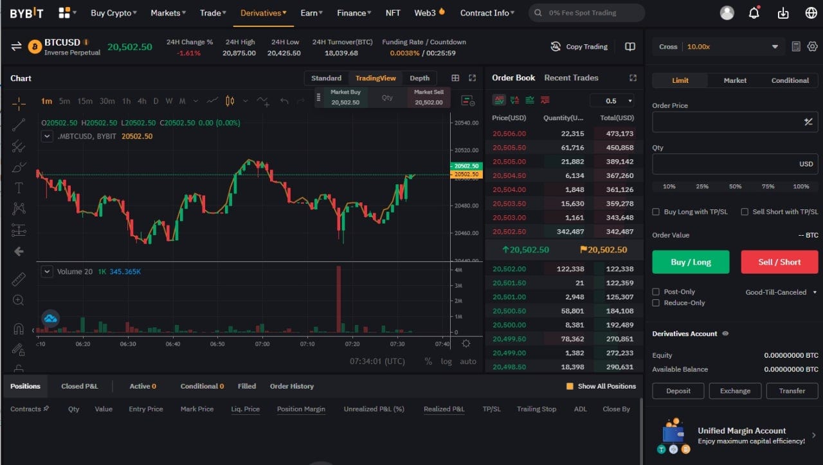Open the language globe icon
This screenshot has height=465, width=823.
(x=811, y=13)
